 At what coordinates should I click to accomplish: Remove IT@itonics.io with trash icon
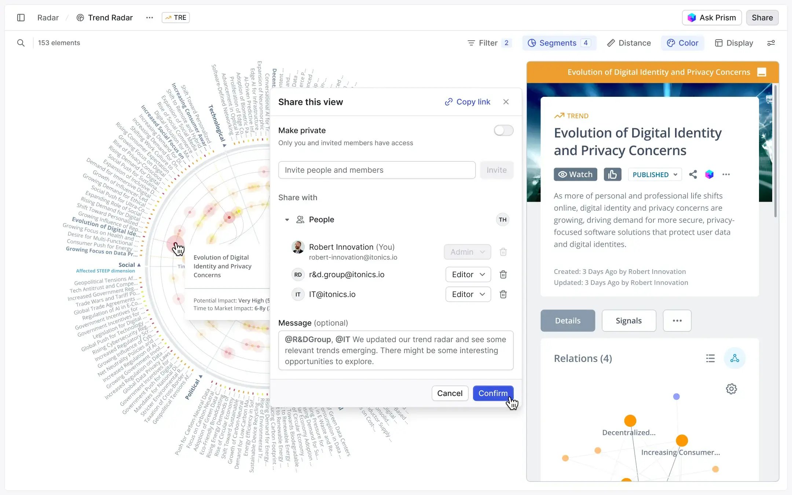click(503, 294)
